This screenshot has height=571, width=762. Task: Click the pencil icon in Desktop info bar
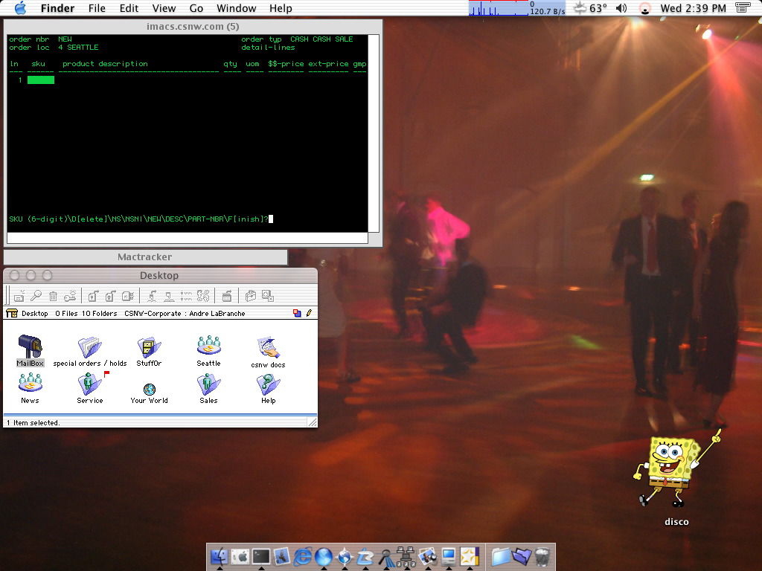click(x=309, y=314)
